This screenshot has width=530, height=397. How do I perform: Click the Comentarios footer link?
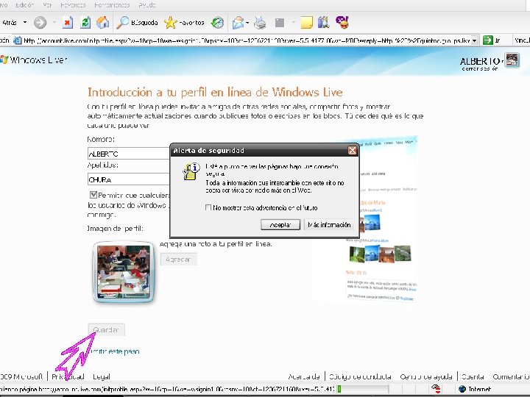point(511,376)
